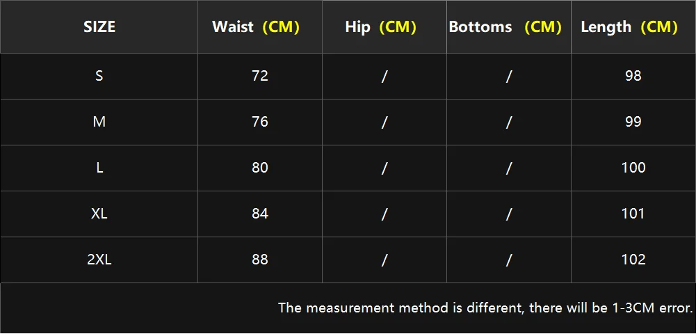Click the waist value 76
Image resolution: width=696 pixels, height=334 pixels.
pyautogui.click(x=260, y=122)
